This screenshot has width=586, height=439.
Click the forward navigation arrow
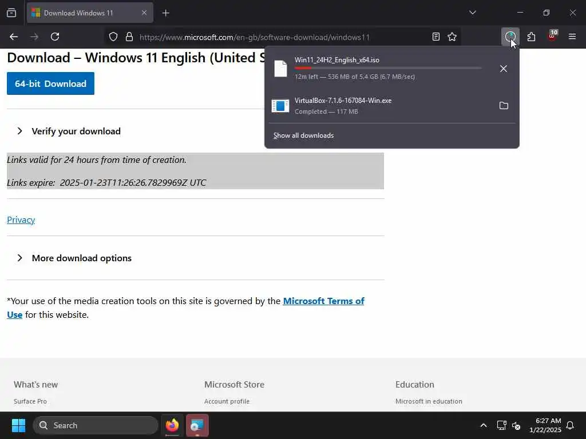point(34,37)
